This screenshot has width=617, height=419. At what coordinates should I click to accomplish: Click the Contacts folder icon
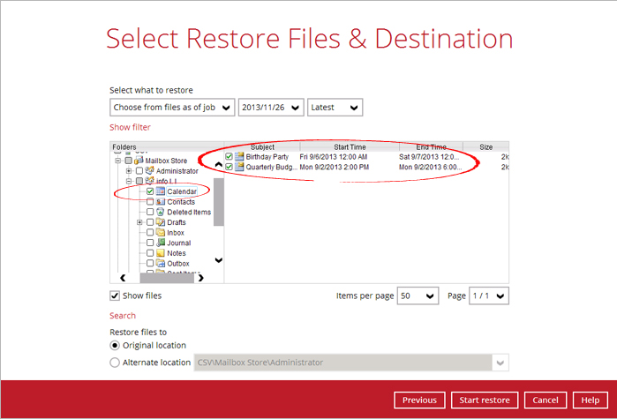point(161,202)
